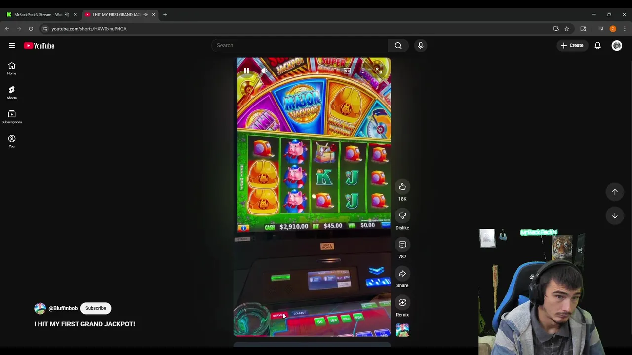Unmute the MrBackPackN Stream tab
The height and width of the screenshot is (355, 632).
(67, 15)
